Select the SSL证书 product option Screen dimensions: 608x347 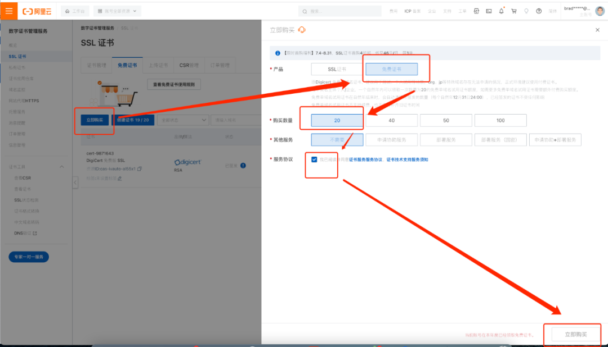coord(337,69)
